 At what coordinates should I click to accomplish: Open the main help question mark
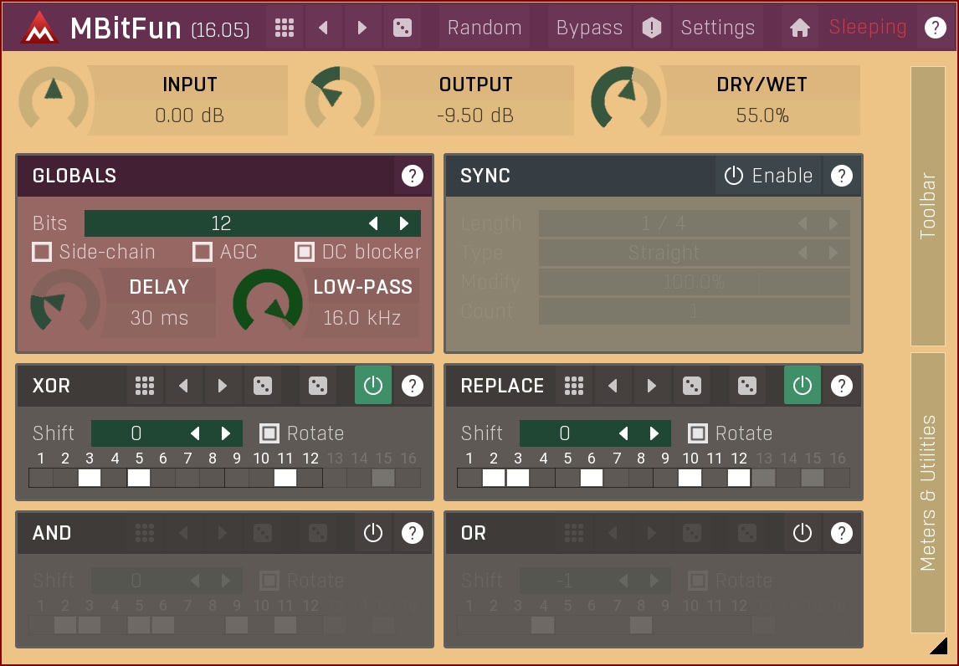[935, 28]
